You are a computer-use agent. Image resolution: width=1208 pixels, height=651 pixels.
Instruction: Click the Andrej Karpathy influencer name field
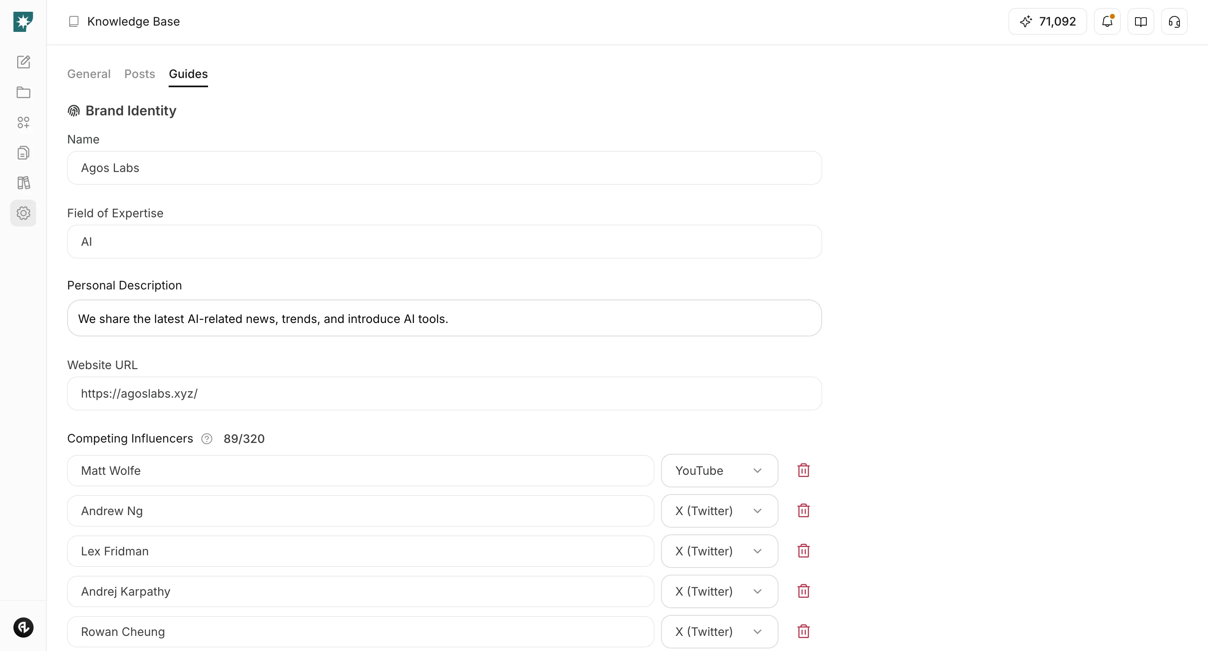pyautogui.click(x=360, y=591)
